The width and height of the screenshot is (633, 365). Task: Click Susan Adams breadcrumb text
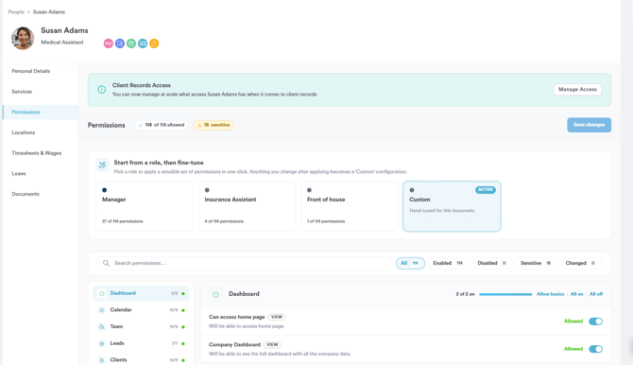49,11
